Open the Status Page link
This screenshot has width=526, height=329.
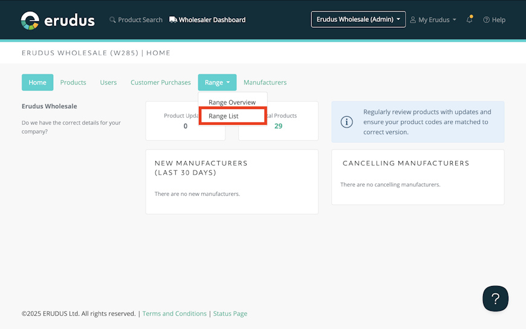(x=230, y=313)
